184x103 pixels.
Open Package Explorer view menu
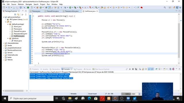[26, 15]
